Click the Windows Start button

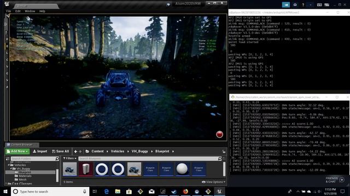(x=5, y=191)
